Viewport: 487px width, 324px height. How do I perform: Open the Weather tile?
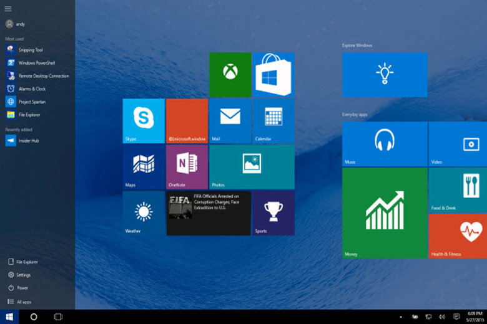click(x=144, y=213)
